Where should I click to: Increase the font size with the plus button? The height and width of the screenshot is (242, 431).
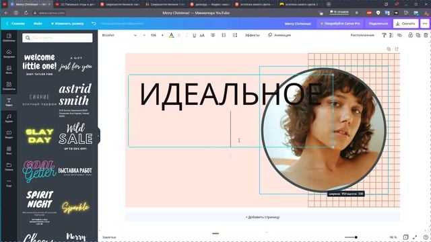(x=162, y=35)
